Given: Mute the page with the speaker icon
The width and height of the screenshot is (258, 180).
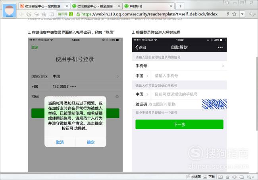Looking at the screenshot, I should tap(235, 177).
